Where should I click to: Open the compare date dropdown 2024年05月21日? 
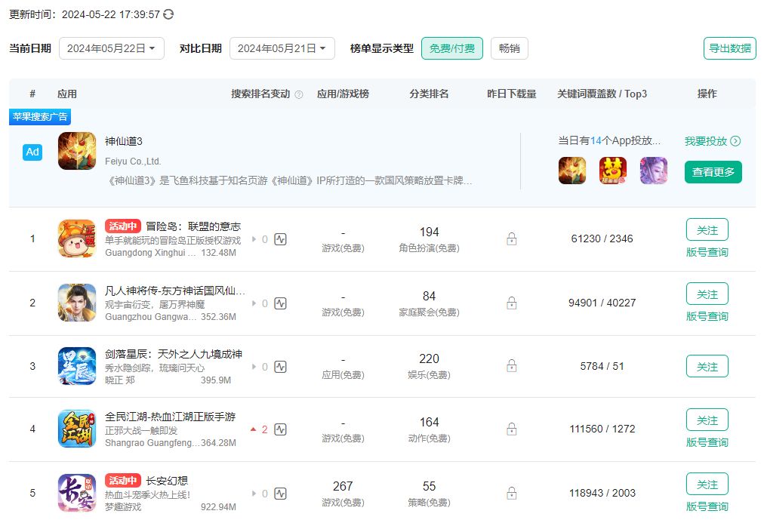tap(282, 48)
